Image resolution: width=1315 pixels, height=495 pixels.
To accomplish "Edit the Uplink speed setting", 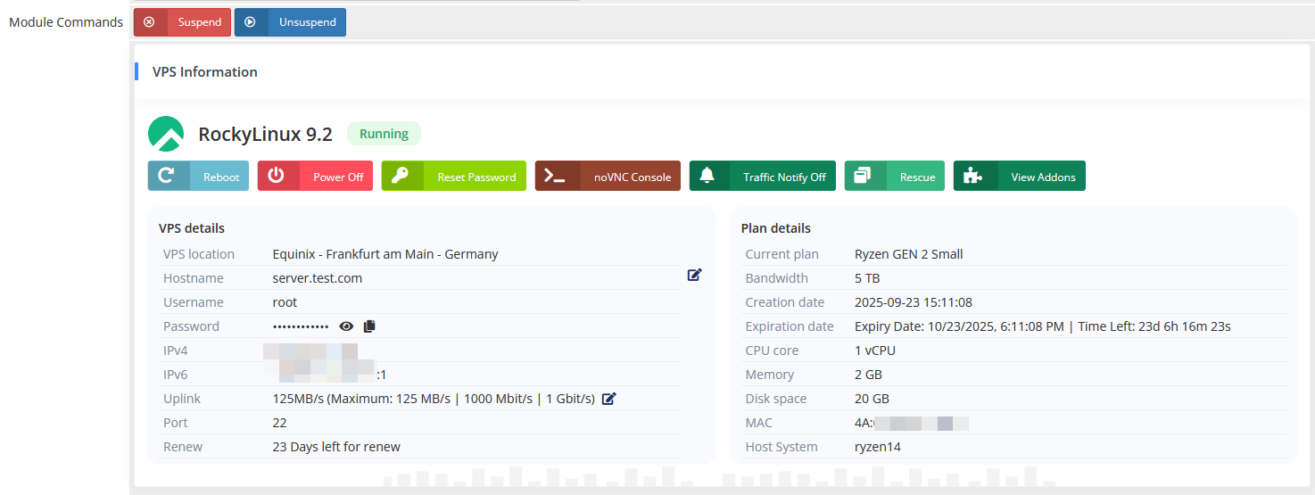I will 609,399.
